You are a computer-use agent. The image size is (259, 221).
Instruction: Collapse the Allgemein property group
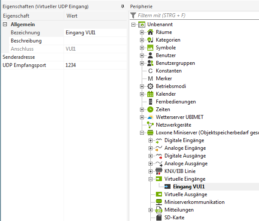tap(5, 24)
